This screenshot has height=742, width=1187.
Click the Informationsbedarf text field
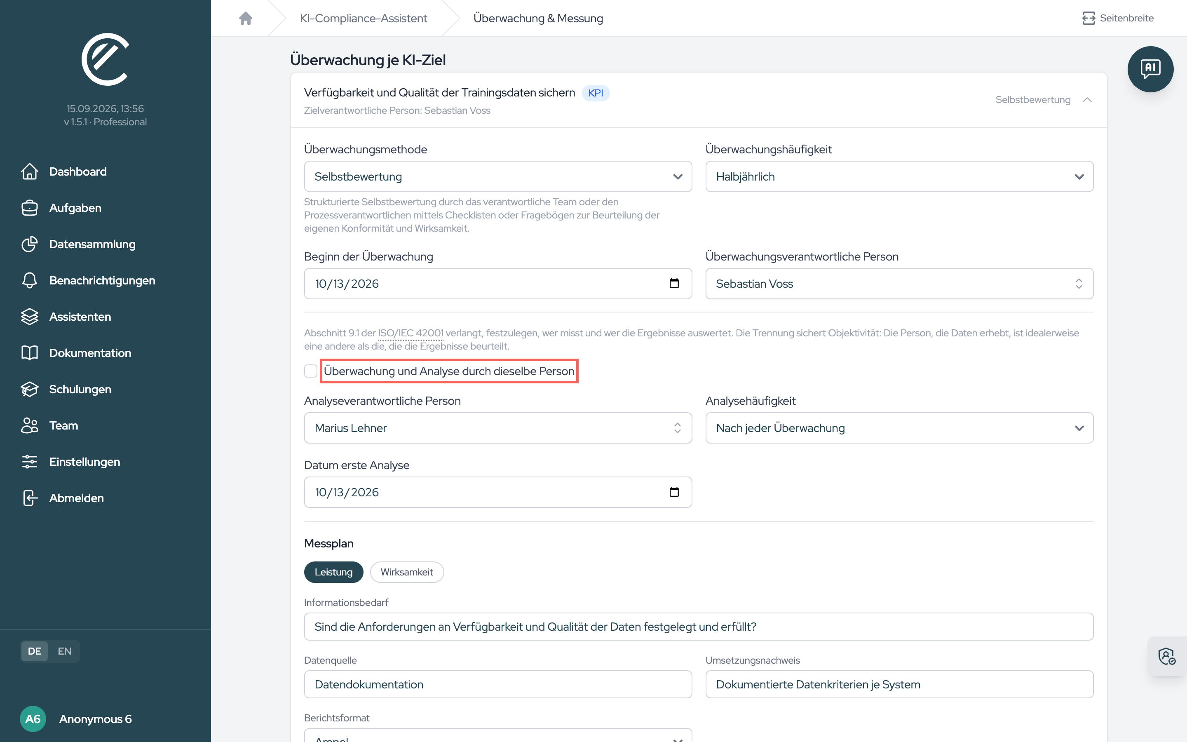(x=699, y=627)
